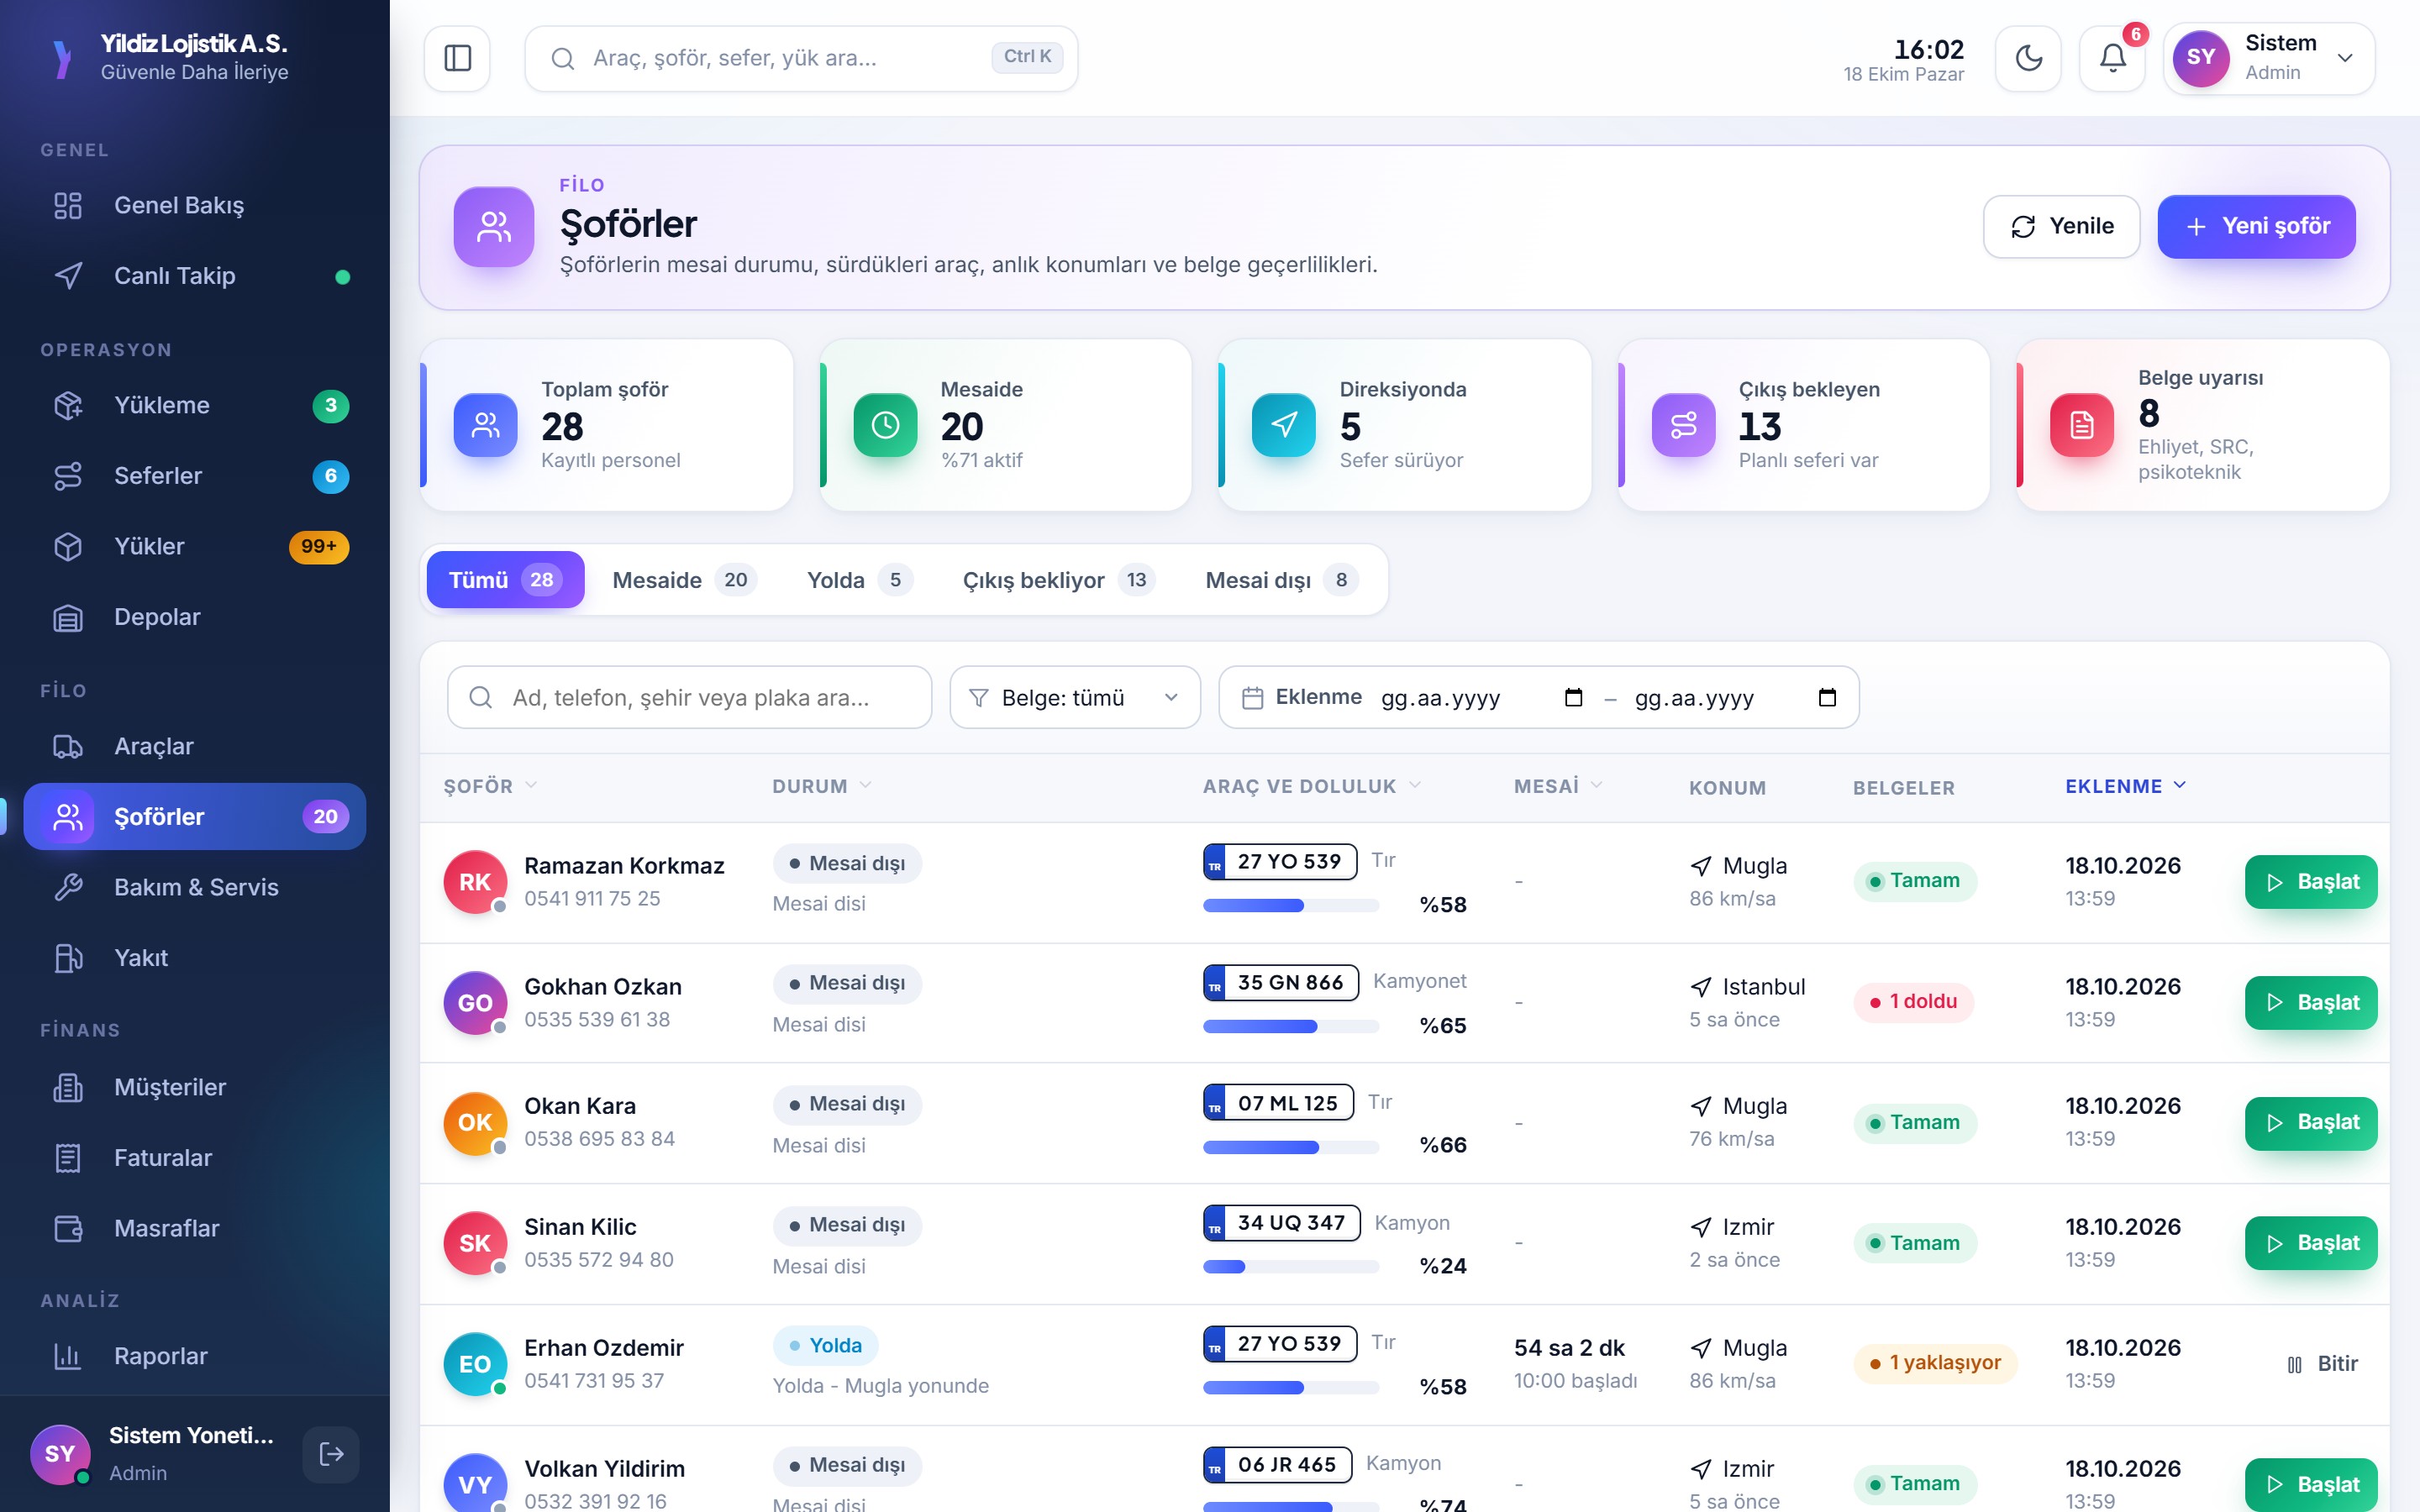Screen dimensions: 2420x1512
Task: Click the global search field
Action: tap(801, 58)
